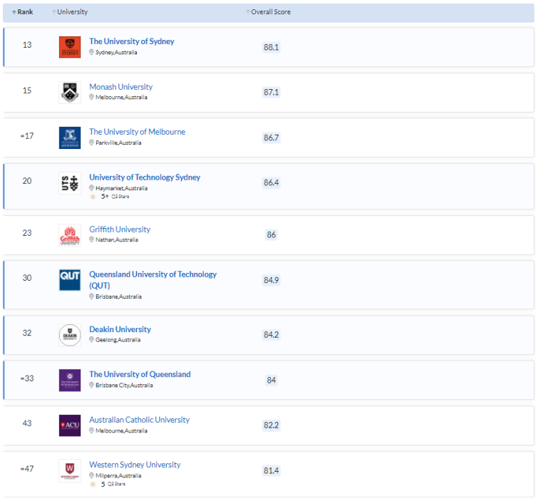Screen dimensions: 537x501
Task: Click the UTS logo icon
Action: 69,183
